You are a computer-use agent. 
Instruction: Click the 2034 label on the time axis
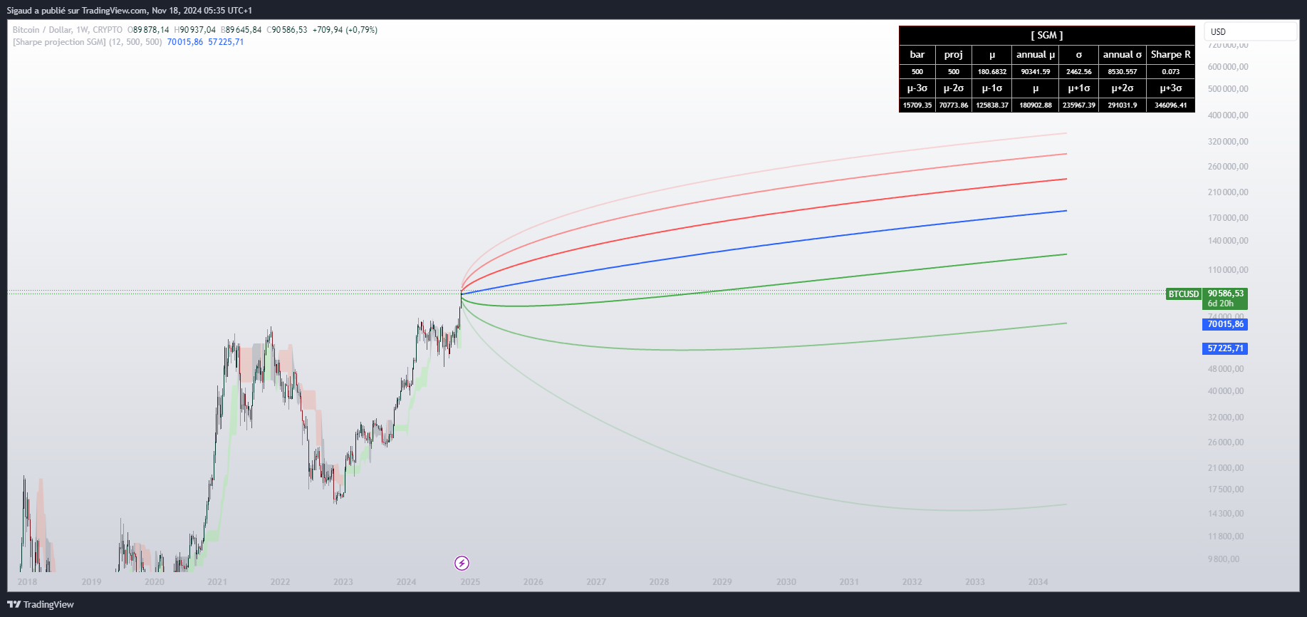pyautogui.click(x=1038, y=582)
